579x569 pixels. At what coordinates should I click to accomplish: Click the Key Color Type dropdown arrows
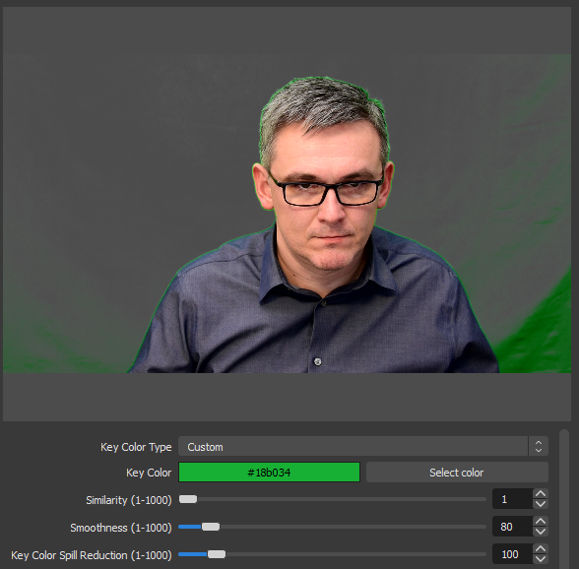(538, 446)
